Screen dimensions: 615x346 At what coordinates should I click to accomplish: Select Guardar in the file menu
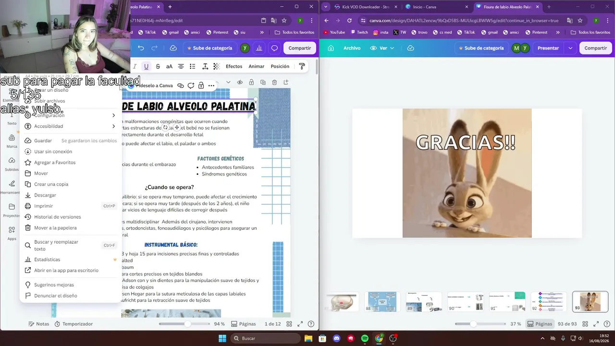tap(71, 141)
